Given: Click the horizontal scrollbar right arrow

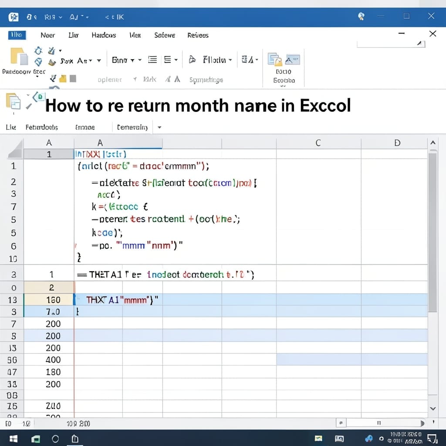Looking at the screenshot, I should pos(422,423).
